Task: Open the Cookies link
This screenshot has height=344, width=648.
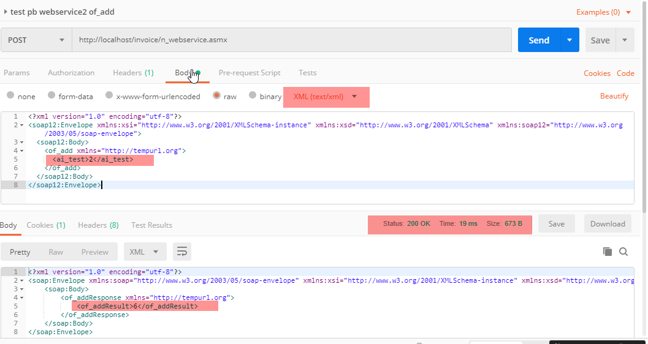Action: (597, 73)
